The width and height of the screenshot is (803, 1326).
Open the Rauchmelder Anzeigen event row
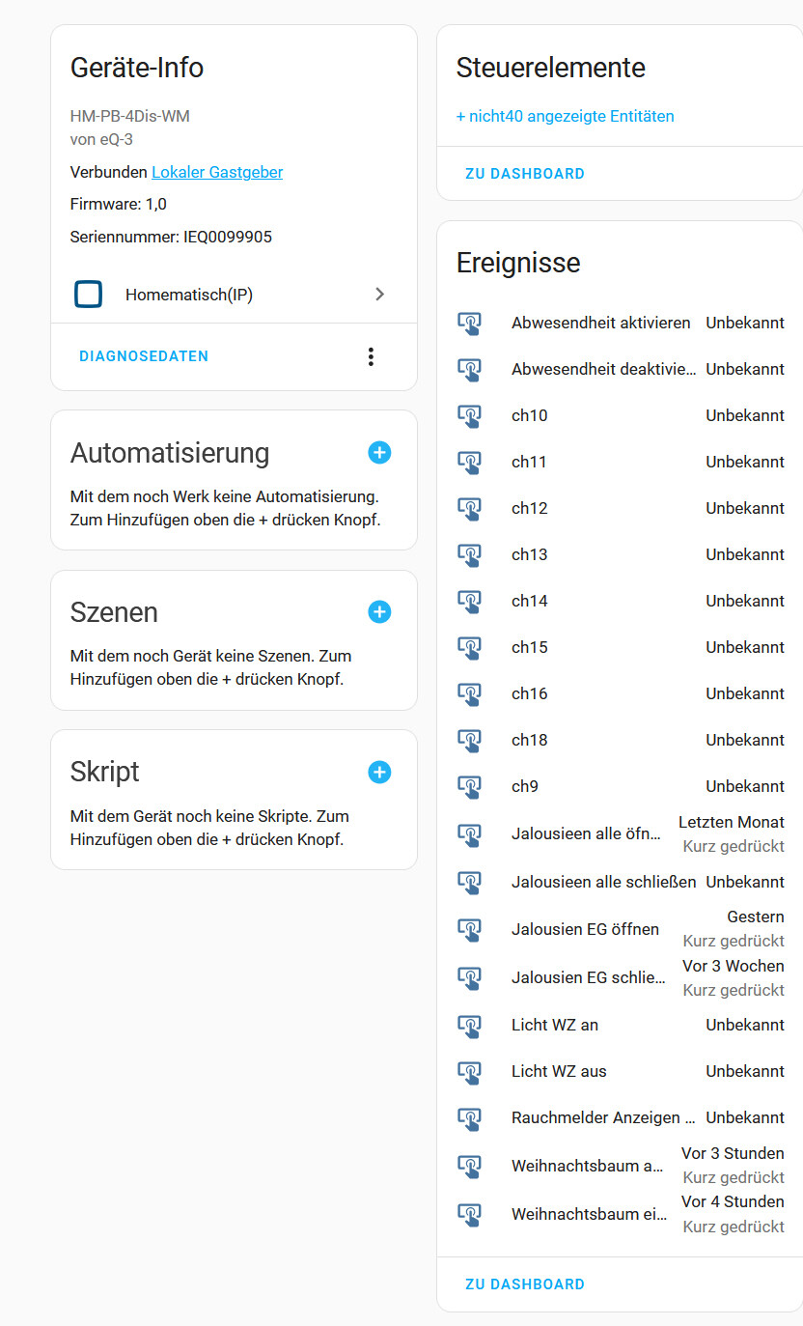click(x=602, y=1118)
